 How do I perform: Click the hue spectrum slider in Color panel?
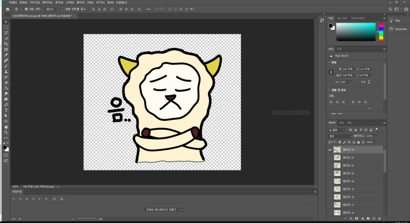381,32
